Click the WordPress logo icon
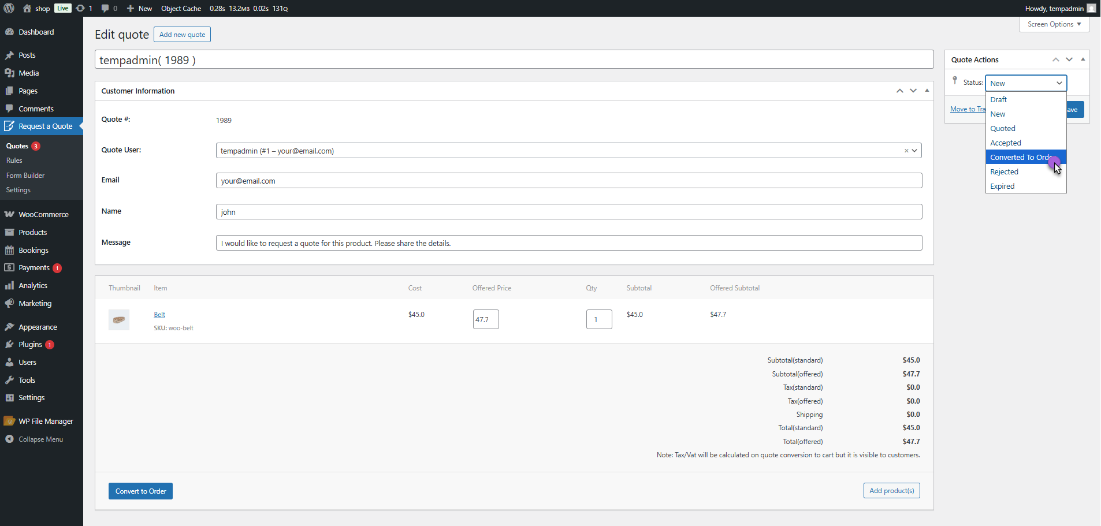 [x=9, y=8]
